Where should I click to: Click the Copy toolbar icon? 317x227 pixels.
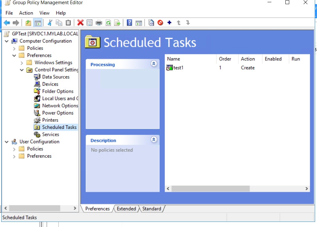pyautogui.click(x=59, y=23)
